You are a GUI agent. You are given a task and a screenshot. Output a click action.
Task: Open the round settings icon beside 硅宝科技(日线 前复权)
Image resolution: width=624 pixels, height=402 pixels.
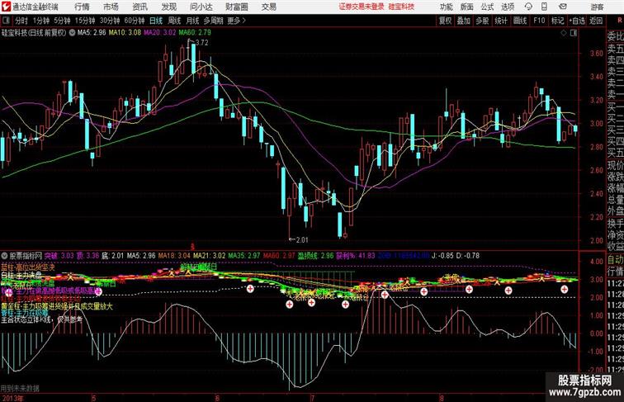click(72, 33)
